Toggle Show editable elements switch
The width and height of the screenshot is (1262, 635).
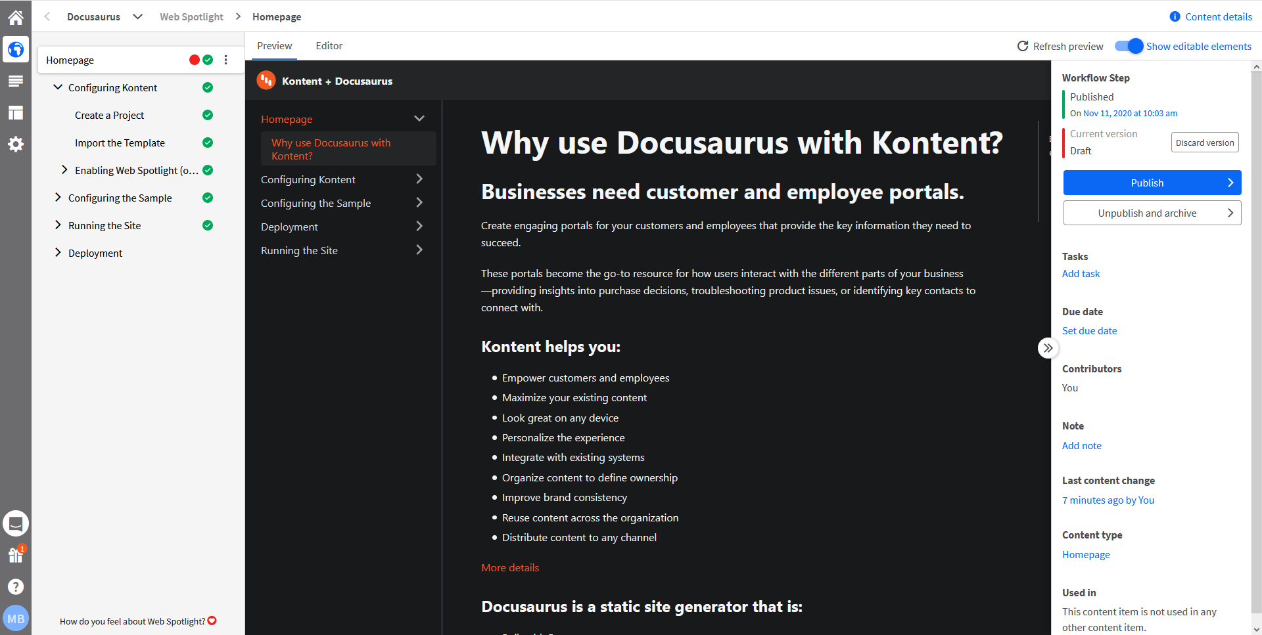click(1129, 46)
